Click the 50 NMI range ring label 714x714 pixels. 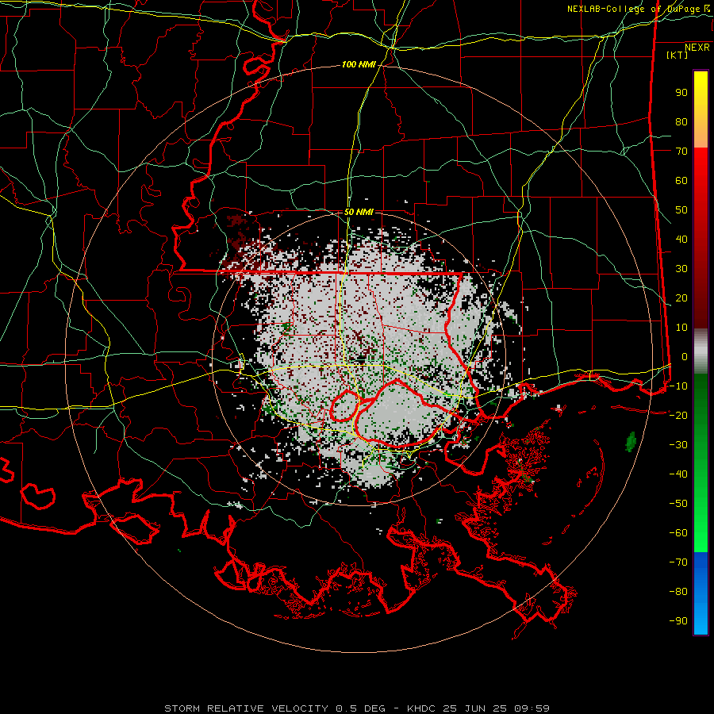pos(359,212)
